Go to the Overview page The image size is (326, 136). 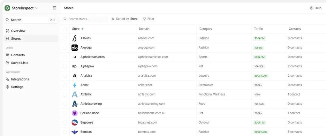(x=18, y=31)
